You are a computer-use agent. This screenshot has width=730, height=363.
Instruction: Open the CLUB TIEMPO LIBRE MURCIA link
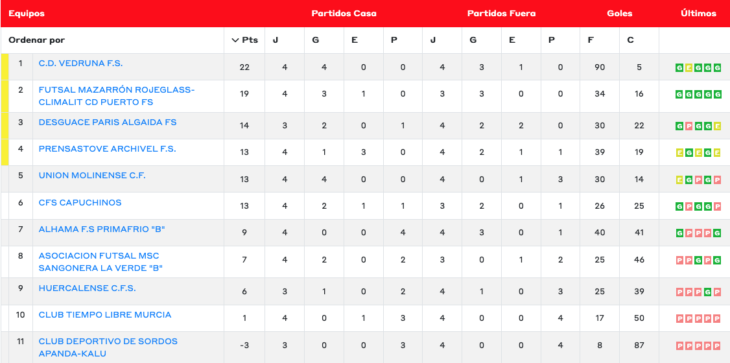(105, 315)
